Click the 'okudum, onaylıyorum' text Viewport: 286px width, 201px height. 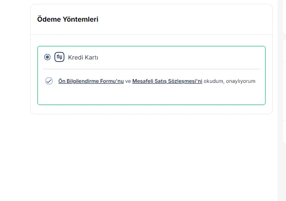[230, 81]
